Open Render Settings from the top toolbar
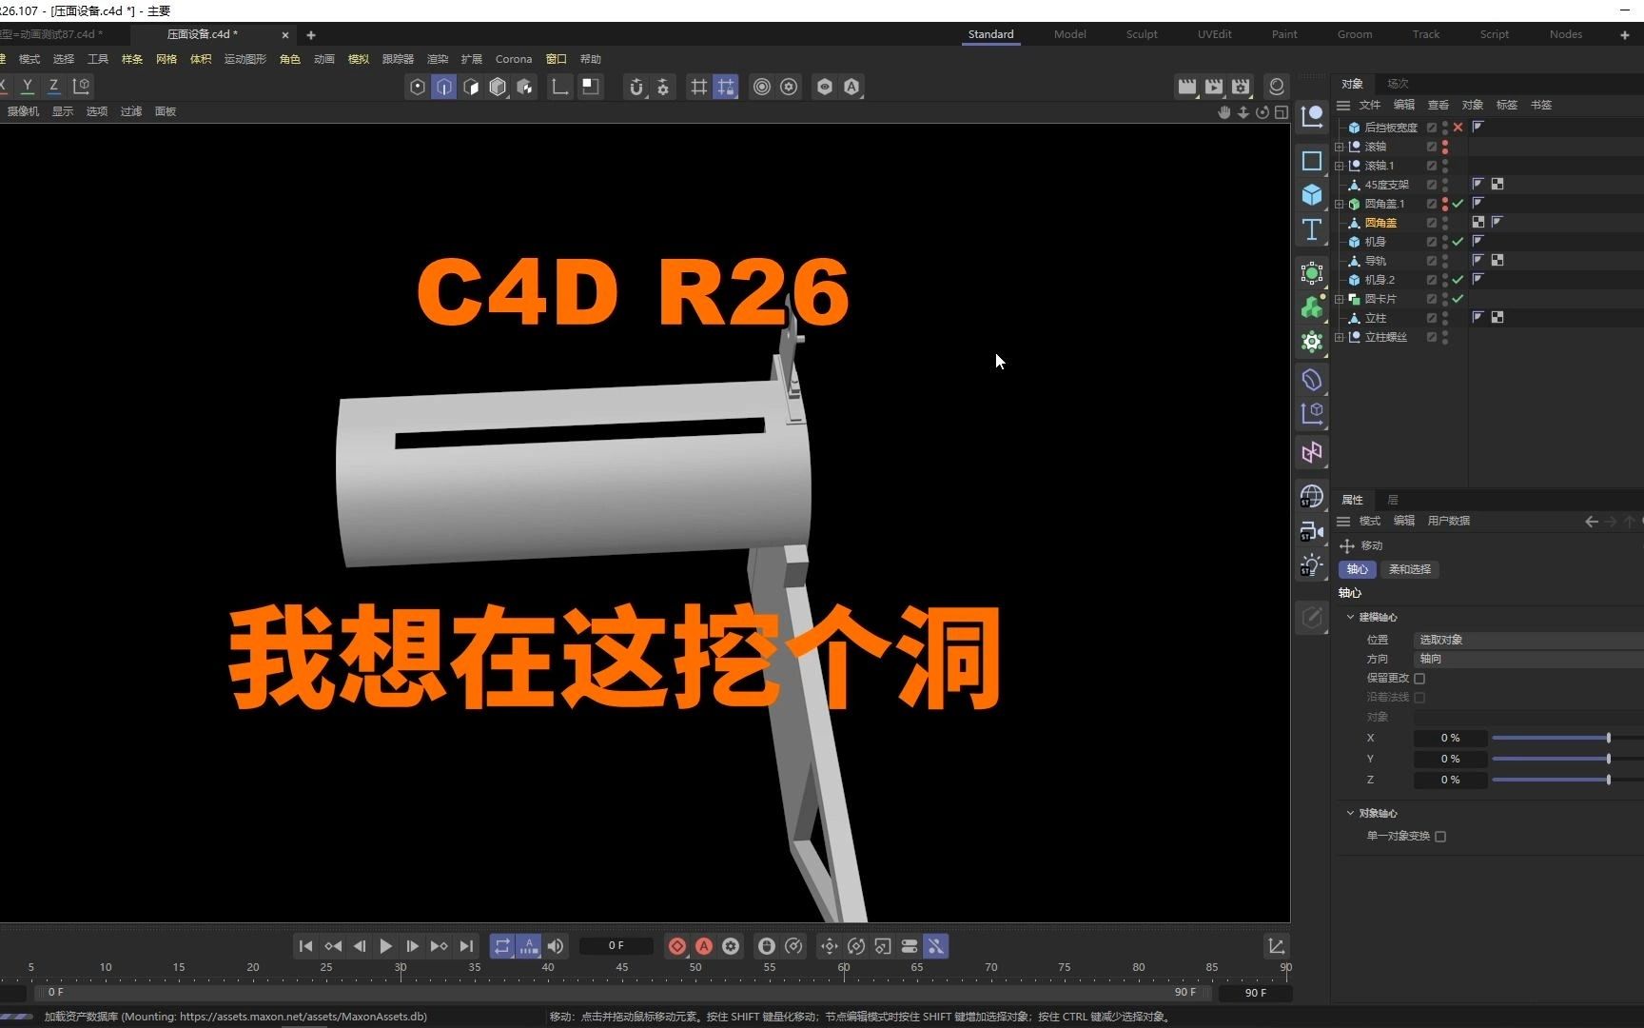Viewport: 1644px width, 1028px height. 1240,87
